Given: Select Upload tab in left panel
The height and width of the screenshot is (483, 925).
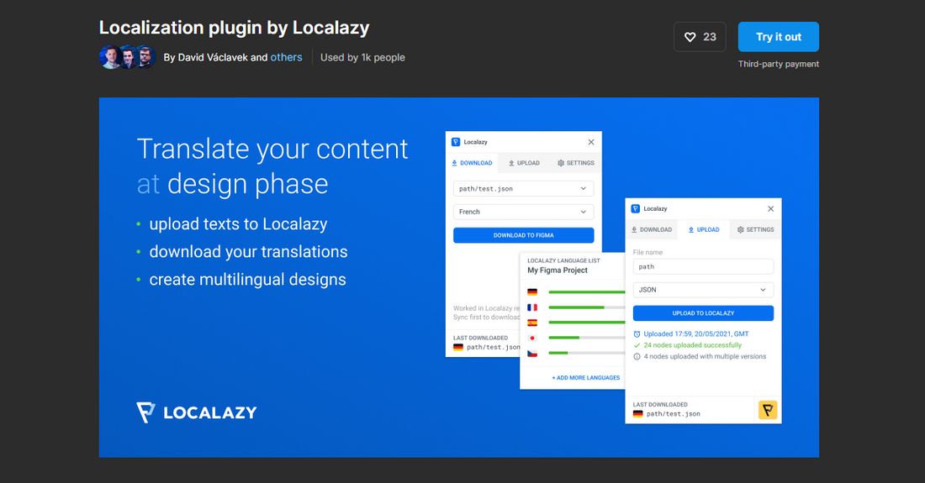Looking at the screenshot, I should click(524, 163).
